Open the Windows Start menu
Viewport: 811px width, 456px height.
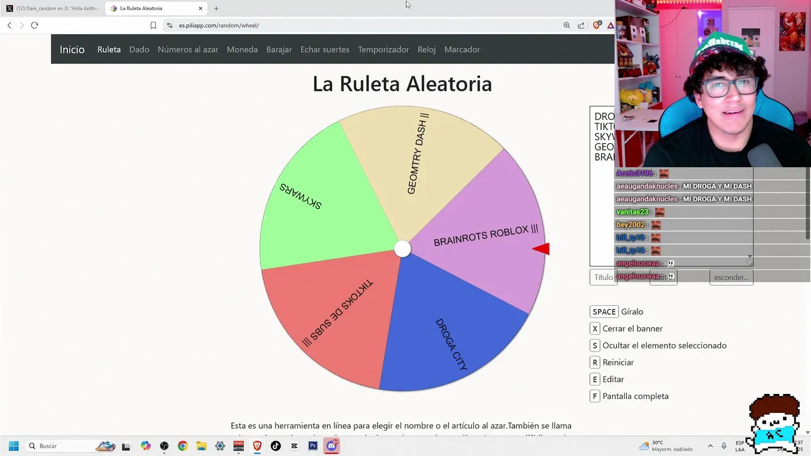point(13,446)
